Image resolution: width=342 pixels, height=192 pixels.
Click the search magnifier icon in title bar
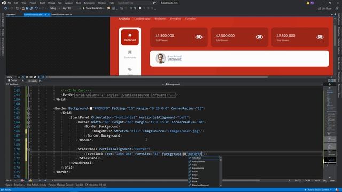point(154,3)
